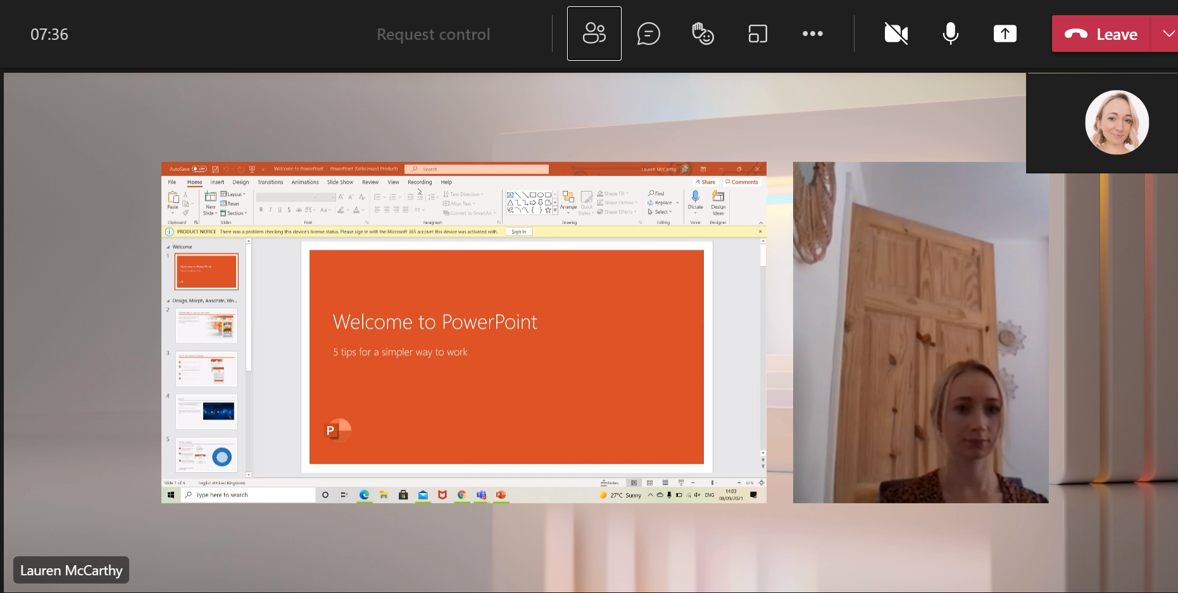This screenshot has height=593, width=1178.
Task: Select the slide 4 thumbnail
Action: pyautogui.click(x=206, y=411)
